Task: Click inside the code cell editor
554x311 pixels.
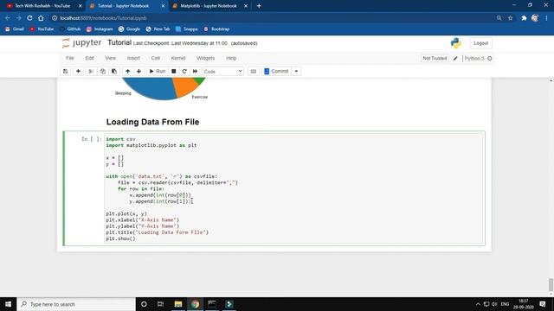Action: [293, 188]
